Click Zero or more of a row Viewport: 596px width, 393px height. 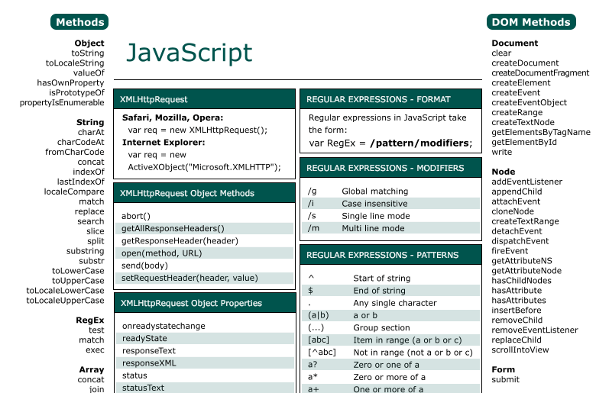pos(390,377)
